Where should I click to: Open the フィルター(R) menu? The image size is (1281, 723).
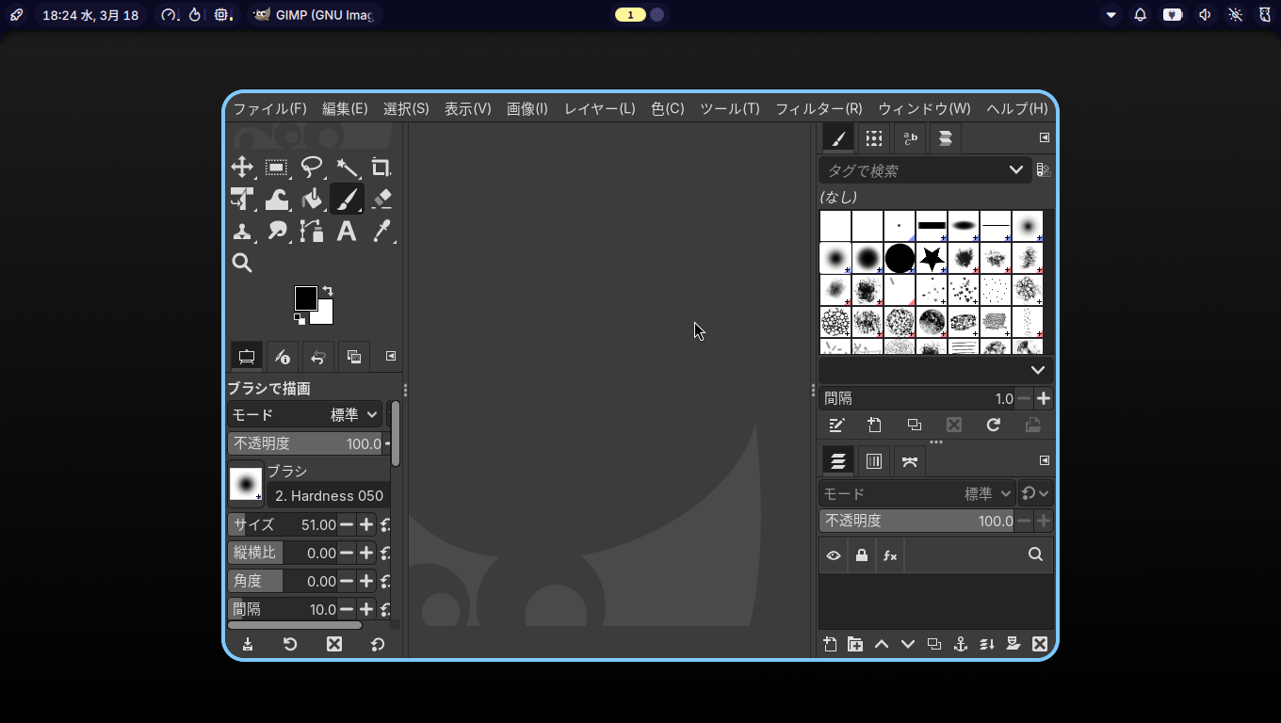tap(819, 108)
